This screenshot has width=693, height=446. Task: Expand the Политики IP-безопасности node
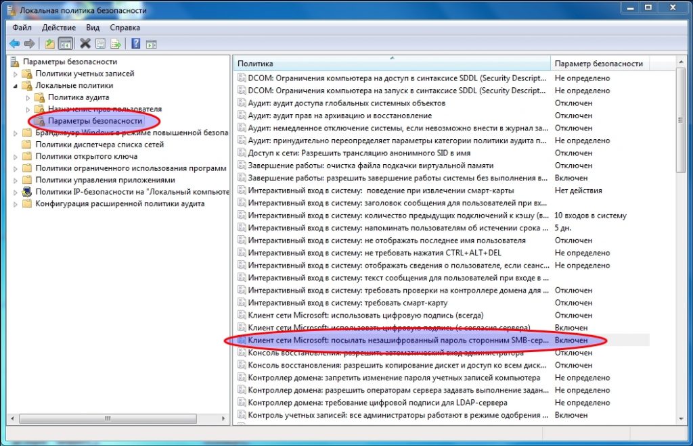[x=16, y=193]
